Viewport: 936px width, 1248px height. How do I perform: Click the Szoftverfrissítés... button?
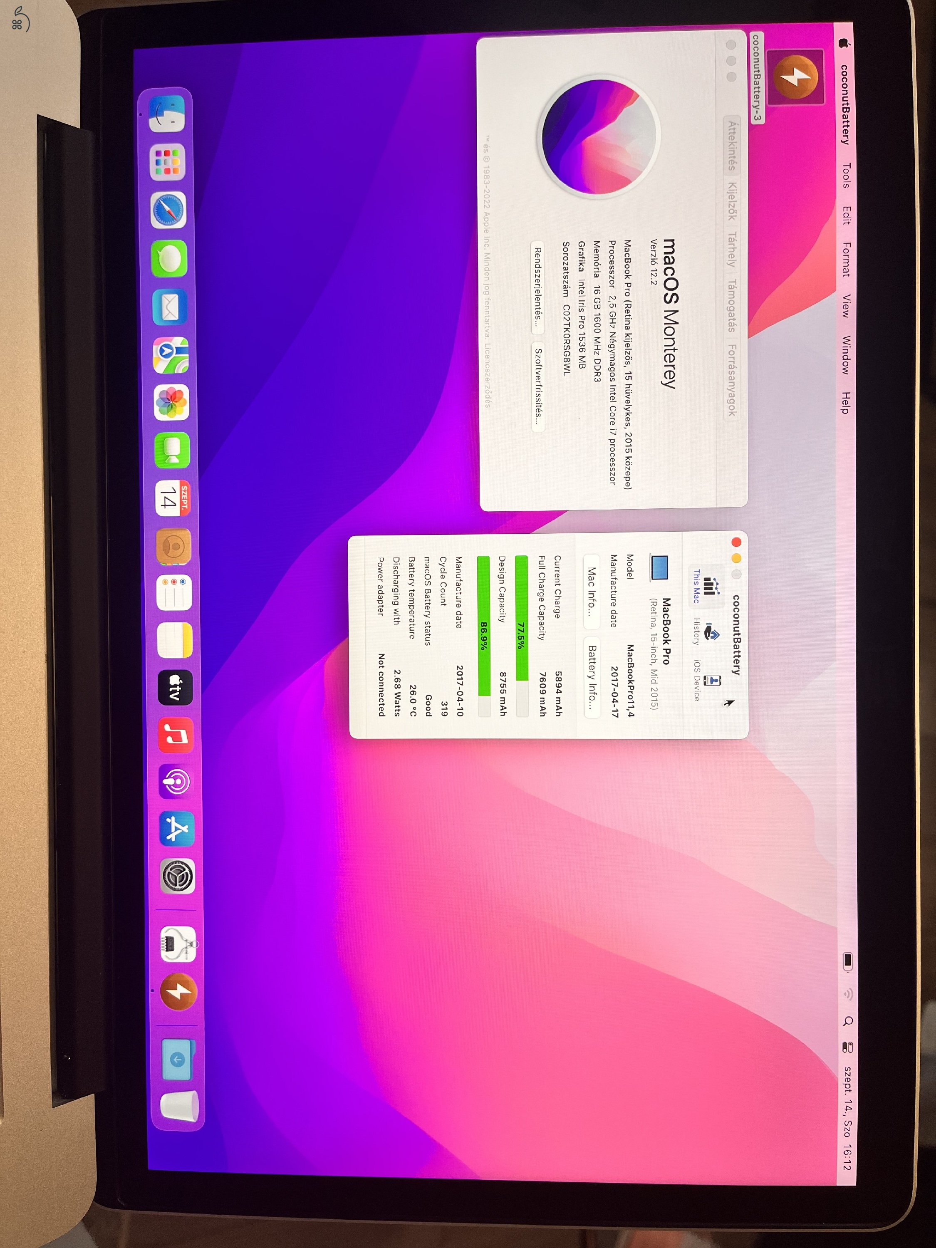click(x=538, y=386)
